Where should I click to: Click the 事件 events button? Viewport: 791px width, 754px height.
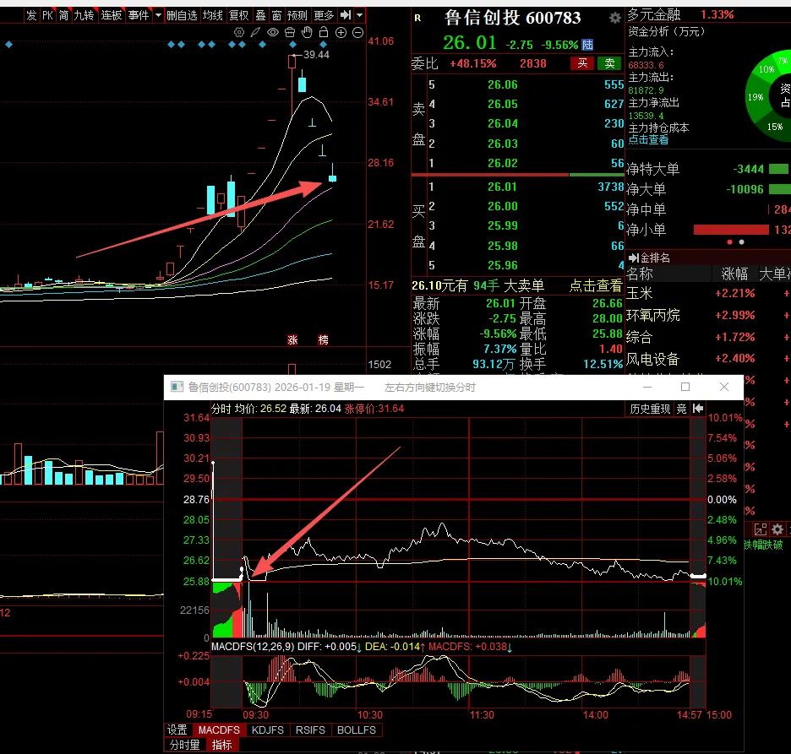point(139,16)
